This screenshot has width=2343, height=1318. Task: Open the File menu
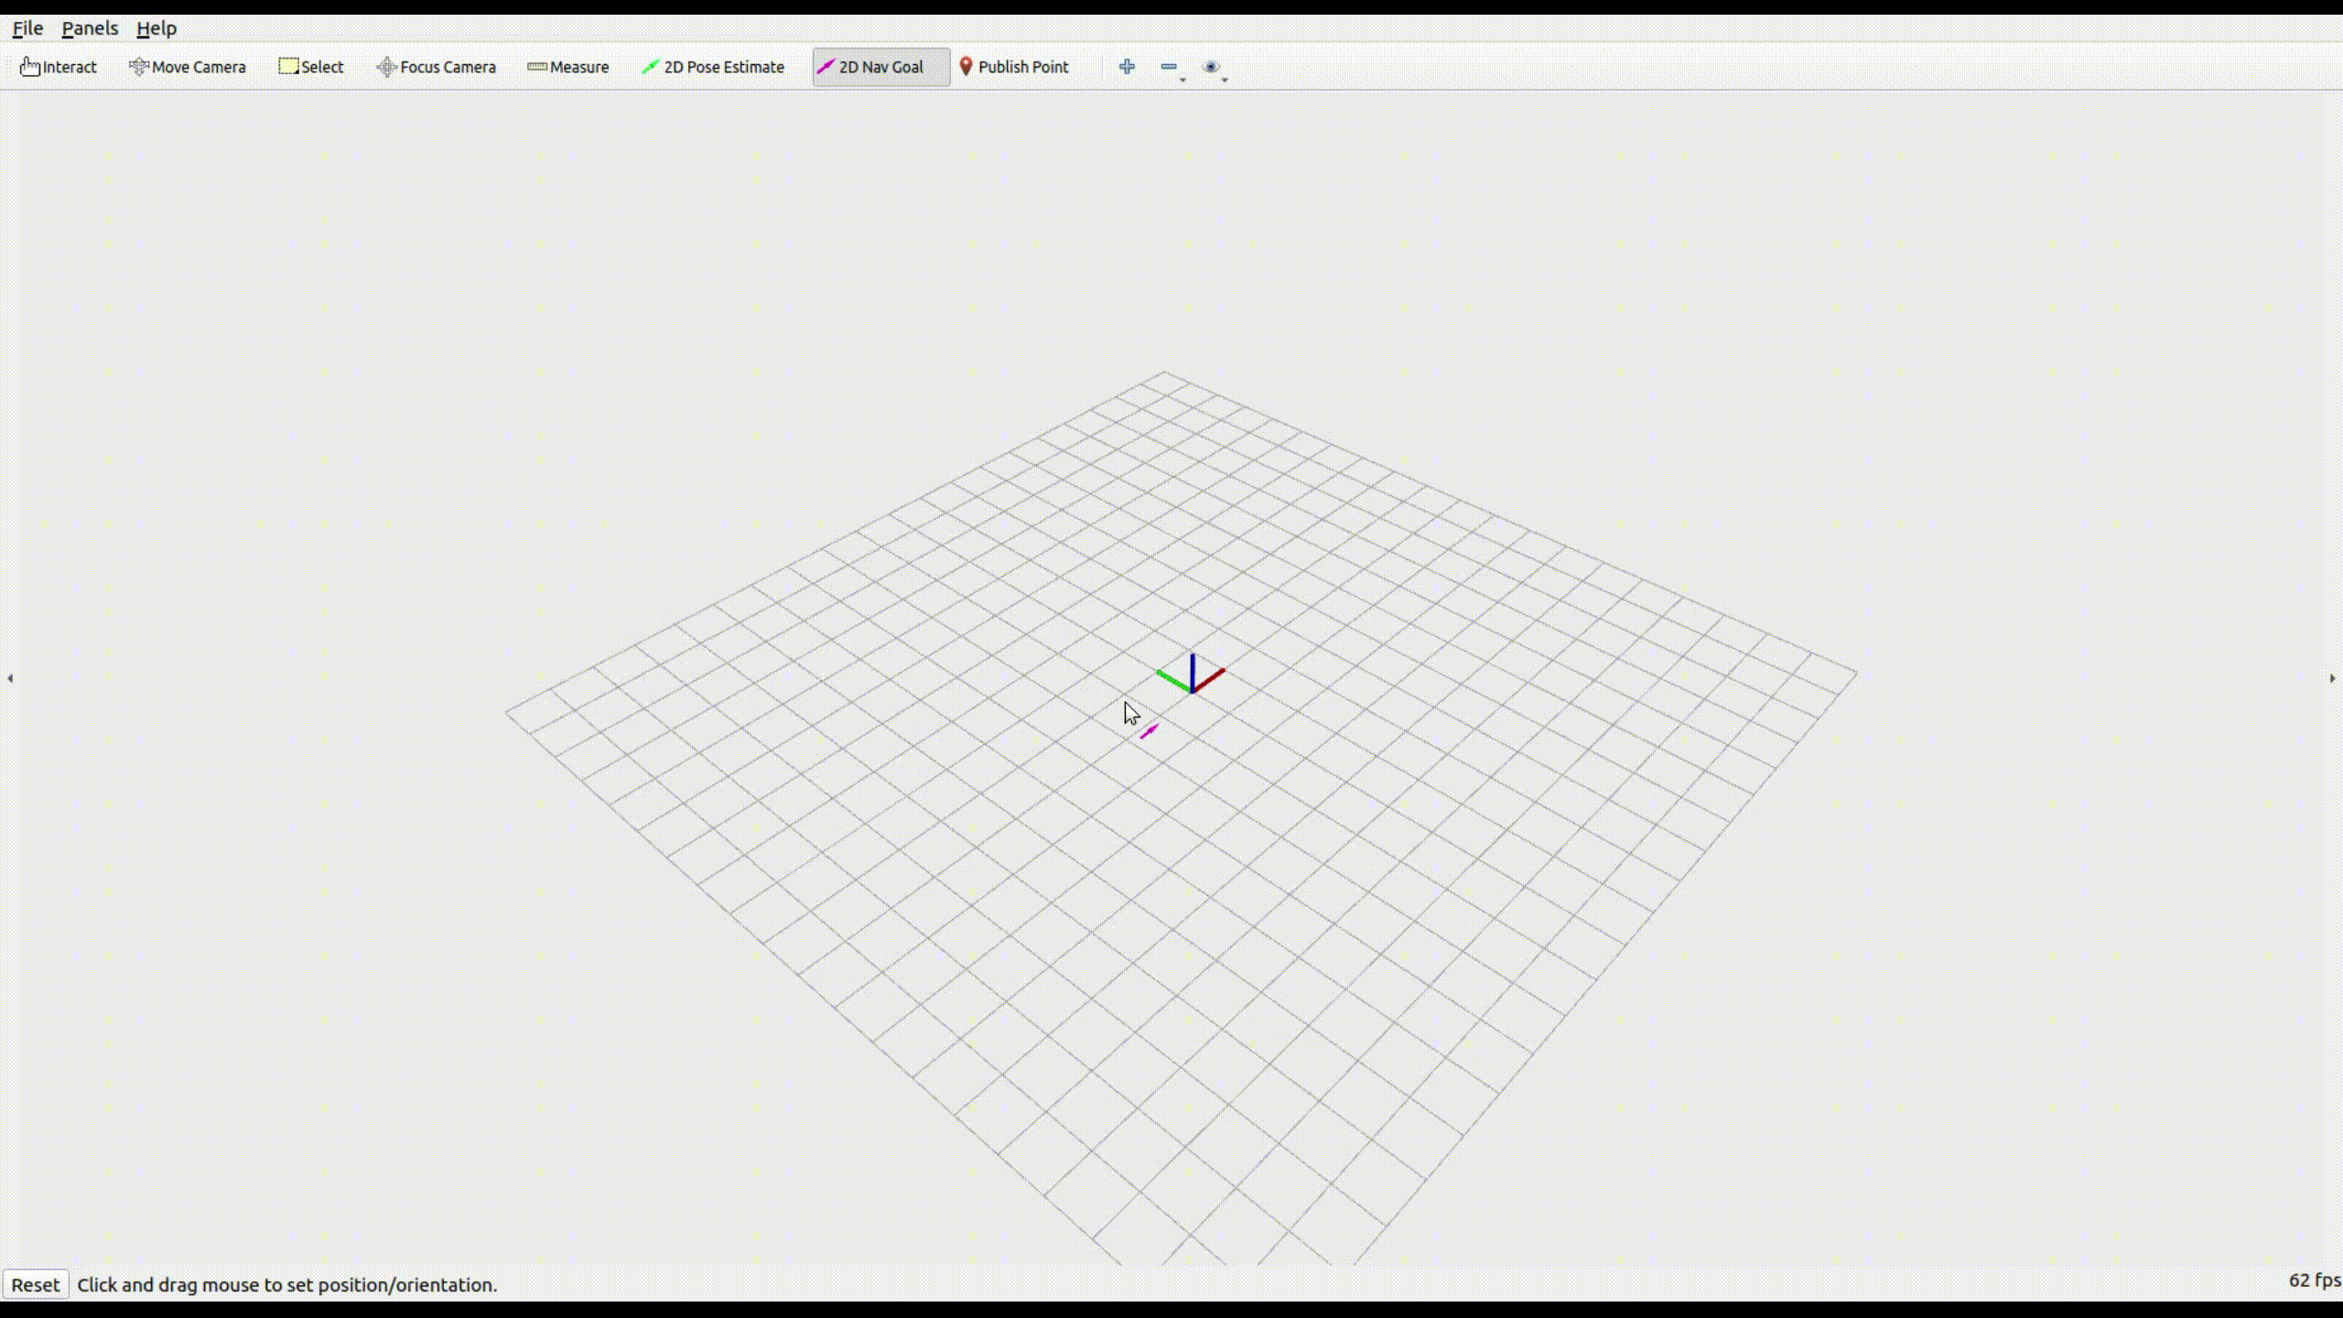point(27,28)
